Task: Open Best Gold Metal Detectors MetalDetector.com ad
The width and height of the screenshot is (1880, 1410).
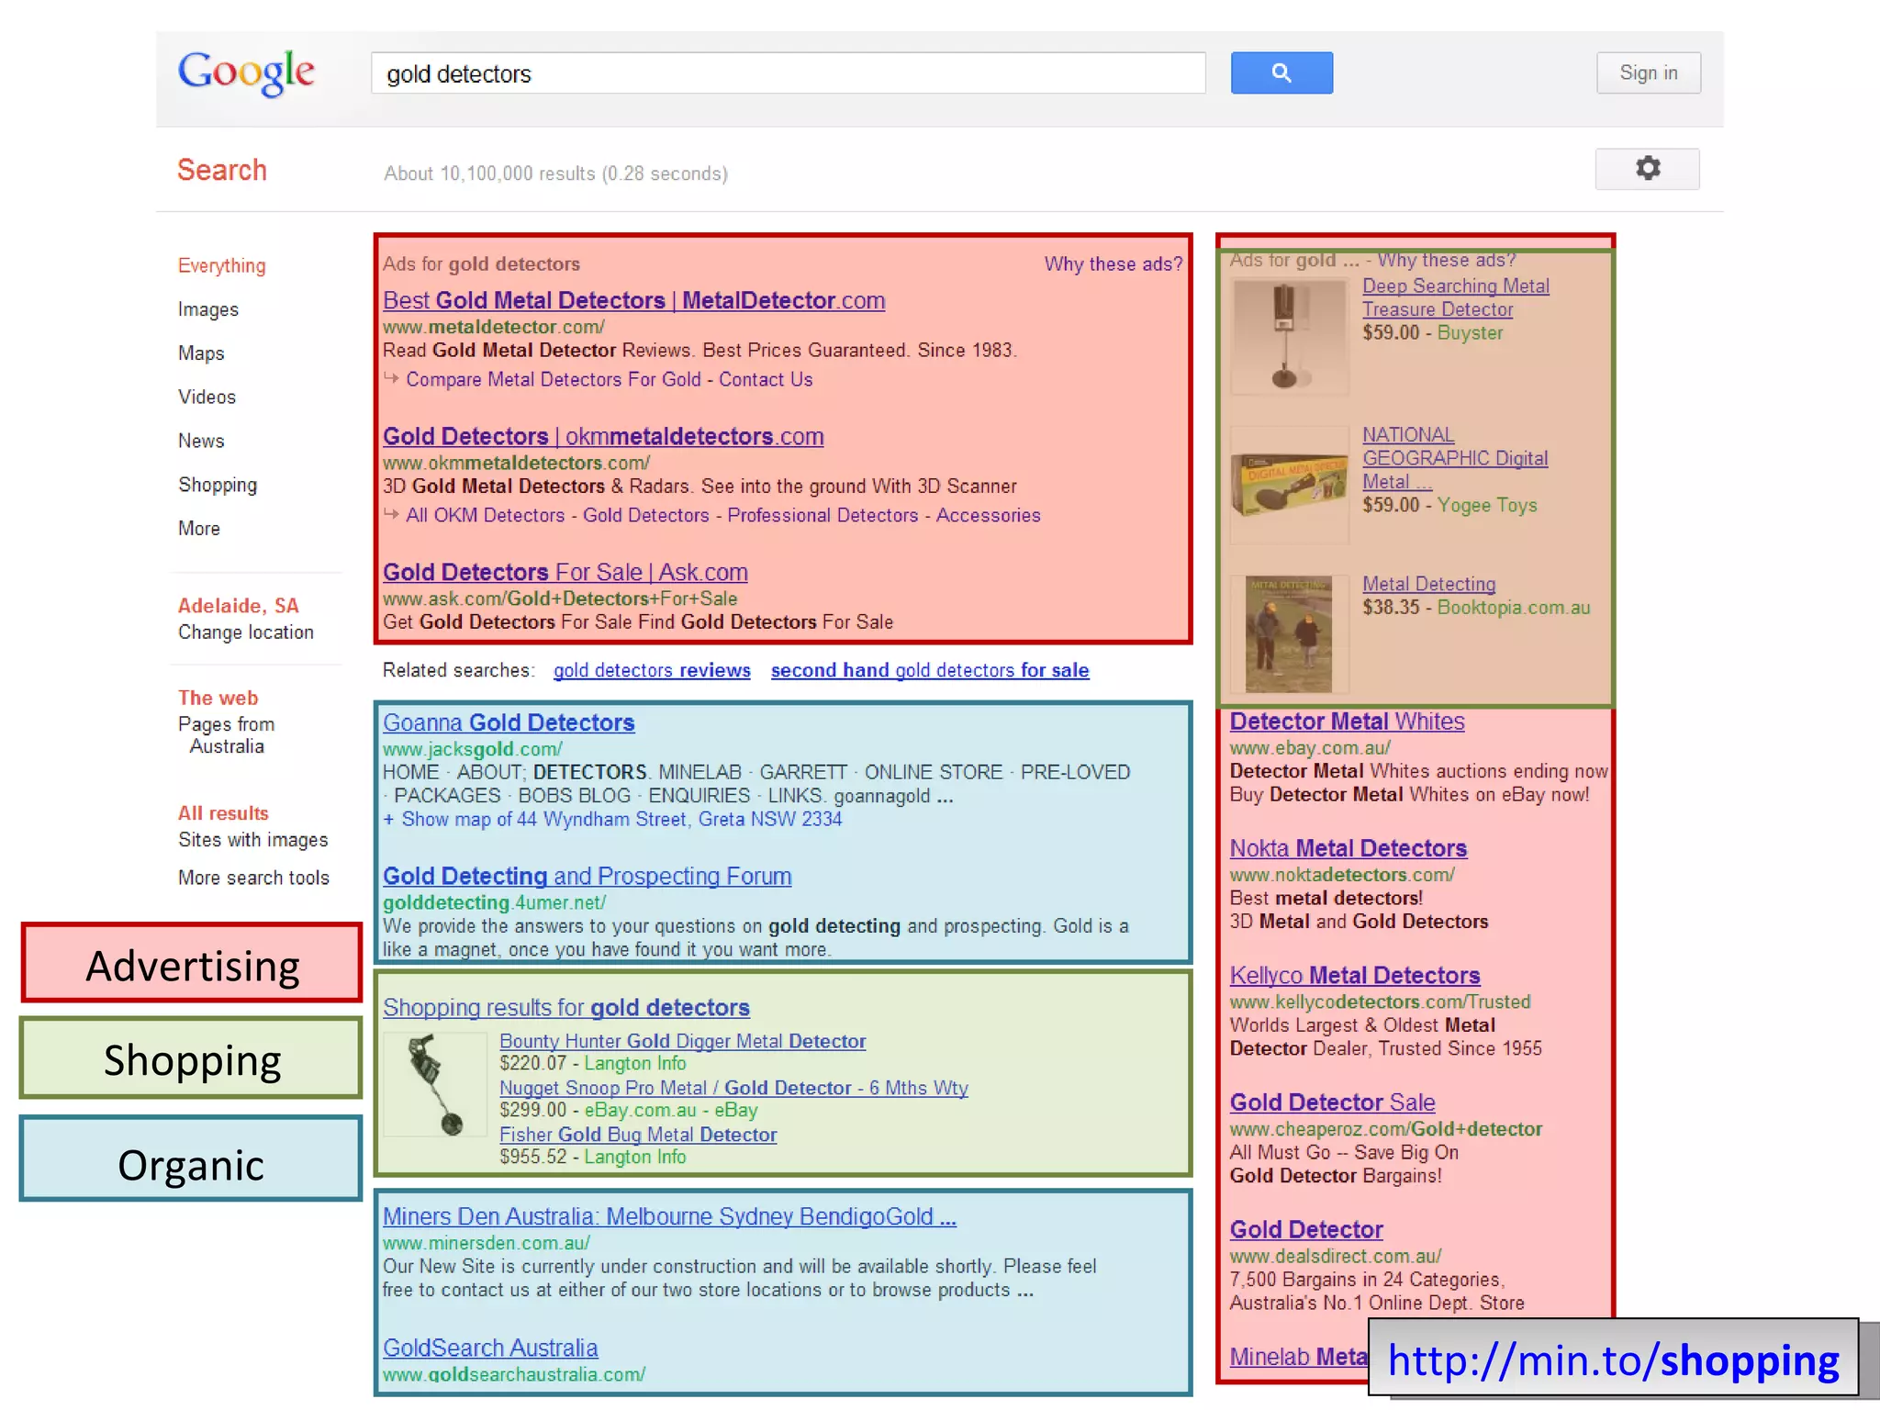Action: click(x=633, y=300)
